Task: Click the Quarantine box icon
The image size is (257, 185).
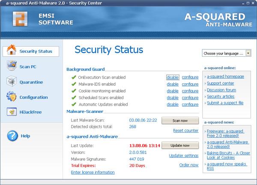Action: click(x=12, y=81)
